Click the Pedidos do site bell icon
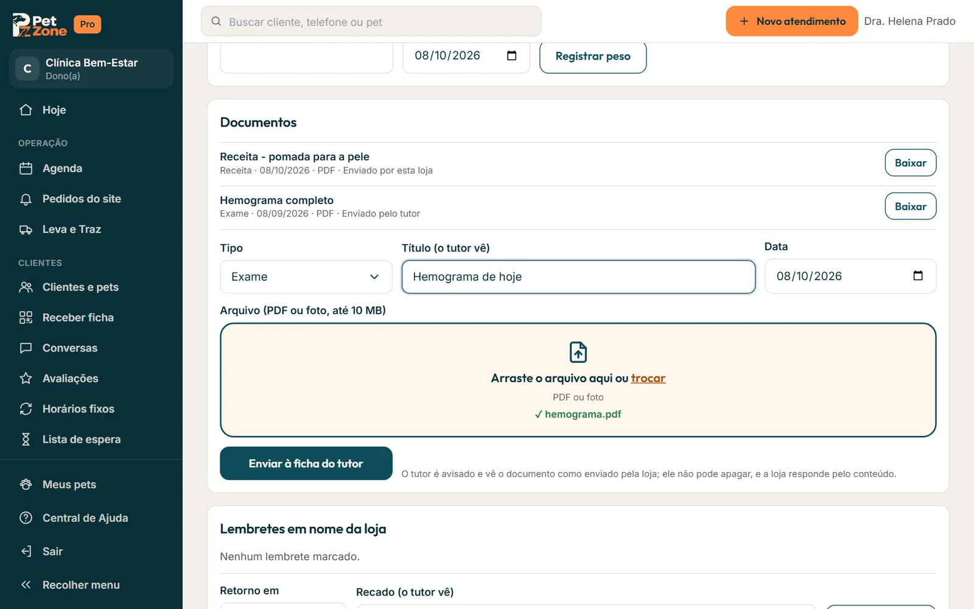The image size is (974, 609). point(26,199)
